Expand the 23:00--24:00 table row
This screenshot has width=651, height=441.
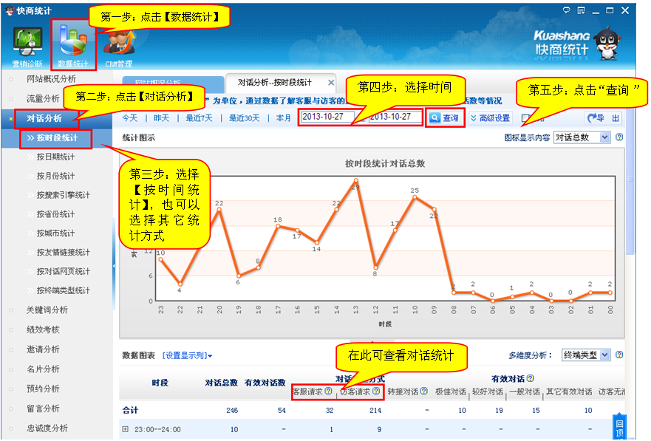click(x=126, y=429)
